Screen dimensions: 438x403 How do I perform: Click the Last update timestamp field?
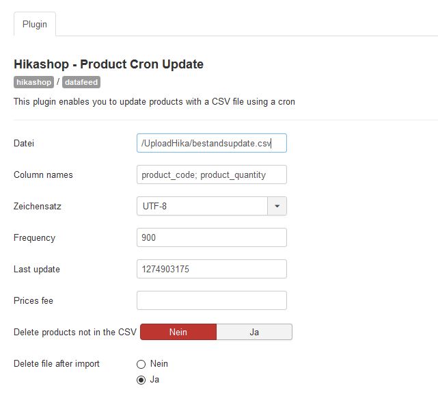click(x=211, y=269)
